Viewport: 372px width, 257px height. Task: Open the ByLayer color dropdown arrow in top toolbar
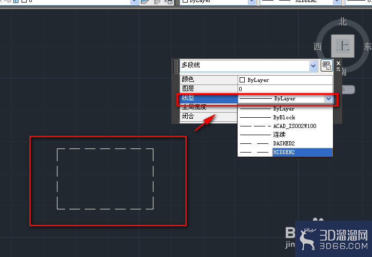pyautogui.click(x=251, y=2)
